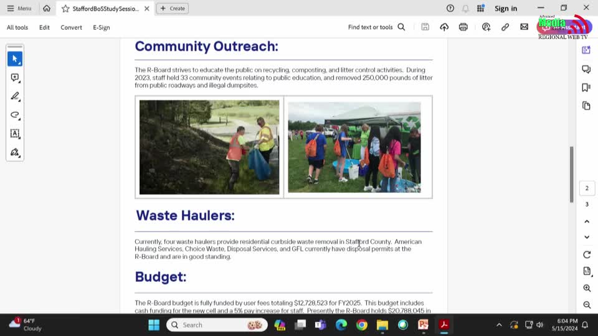This screenshot has width=598, height=336.
Task: Click the Create new tab button
Action: [173, 8]
